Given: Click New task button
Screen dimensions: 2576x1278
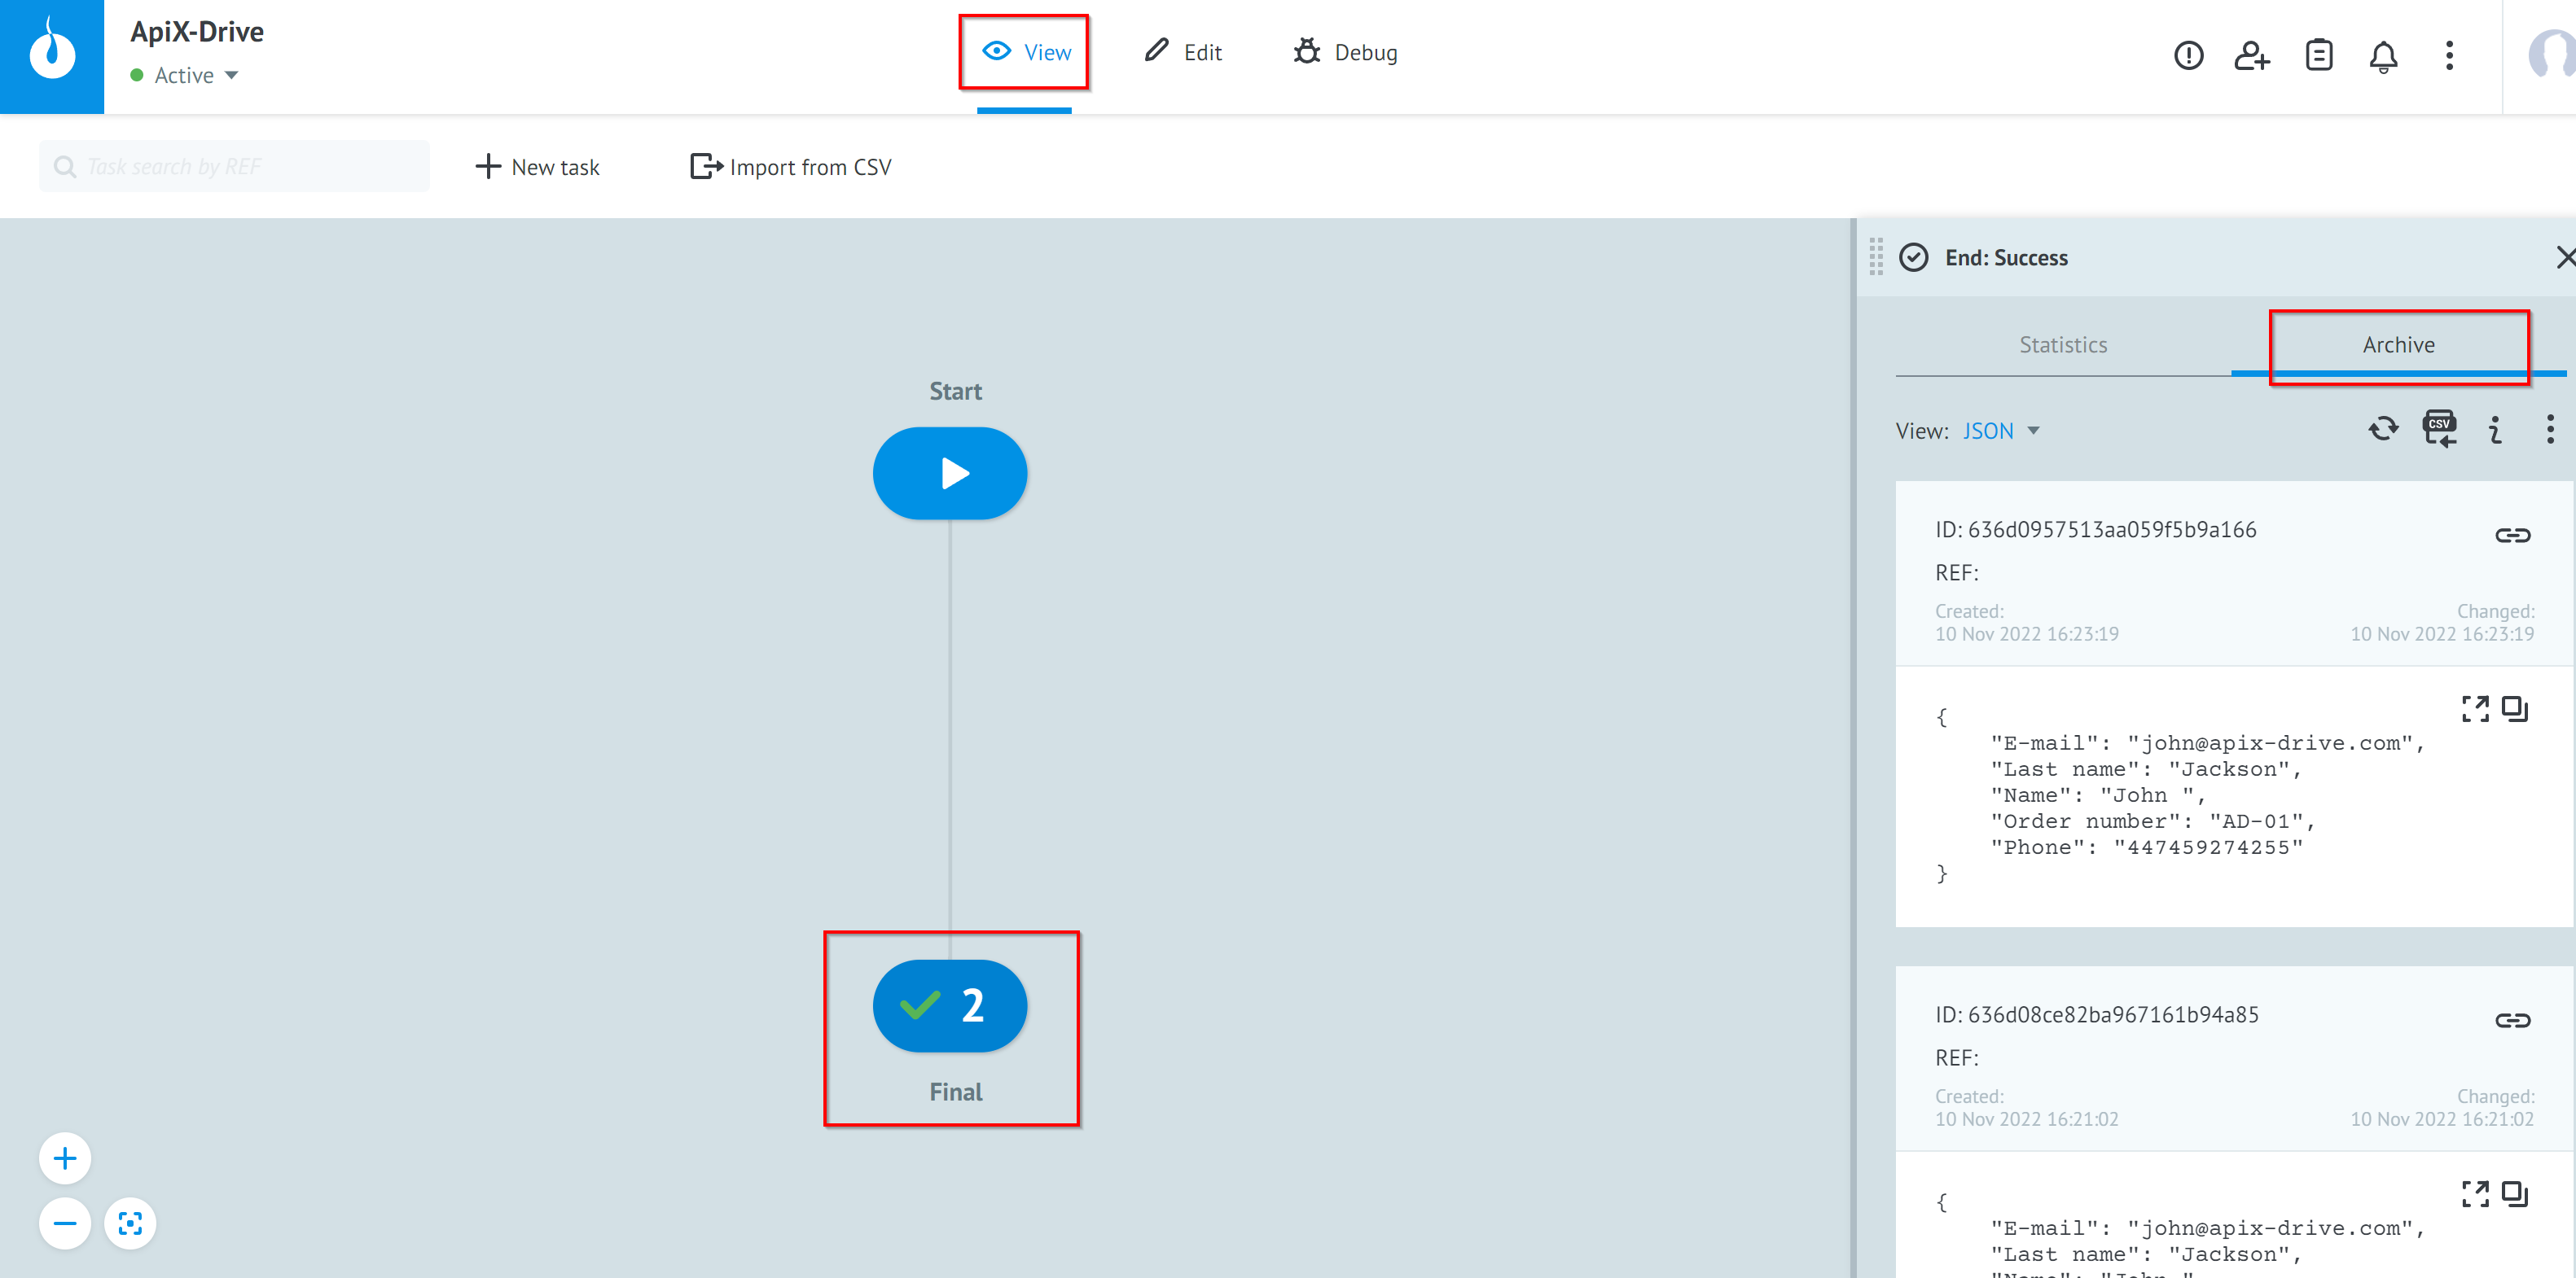Looking at the screenshot, I should [x=537, y=167].
